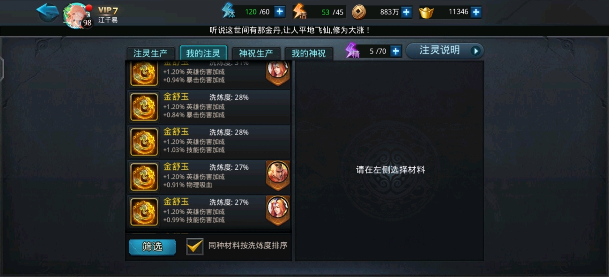This screenshot has height=277, width=609.
Task: Switch to 注灵生产 tab
Action: point(150,53)
